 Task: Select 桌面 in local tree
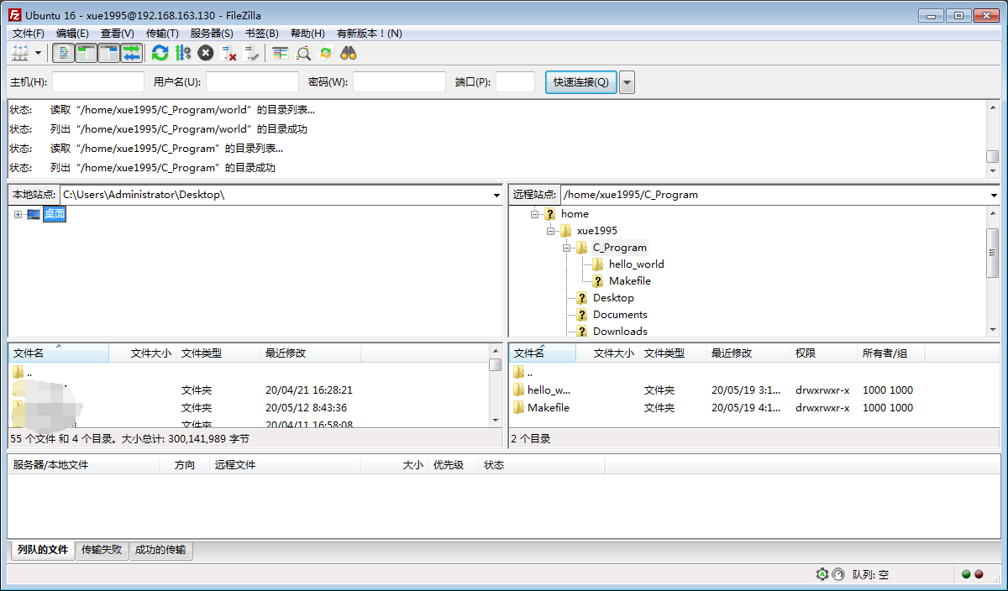coord(54,215)
